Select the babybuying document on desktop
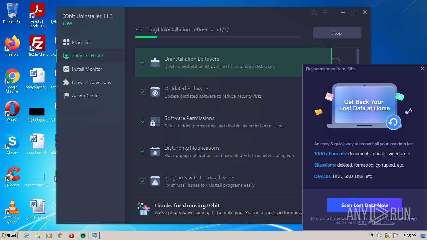The height and width of the screenshot is (240, 427). click(37, 79)
